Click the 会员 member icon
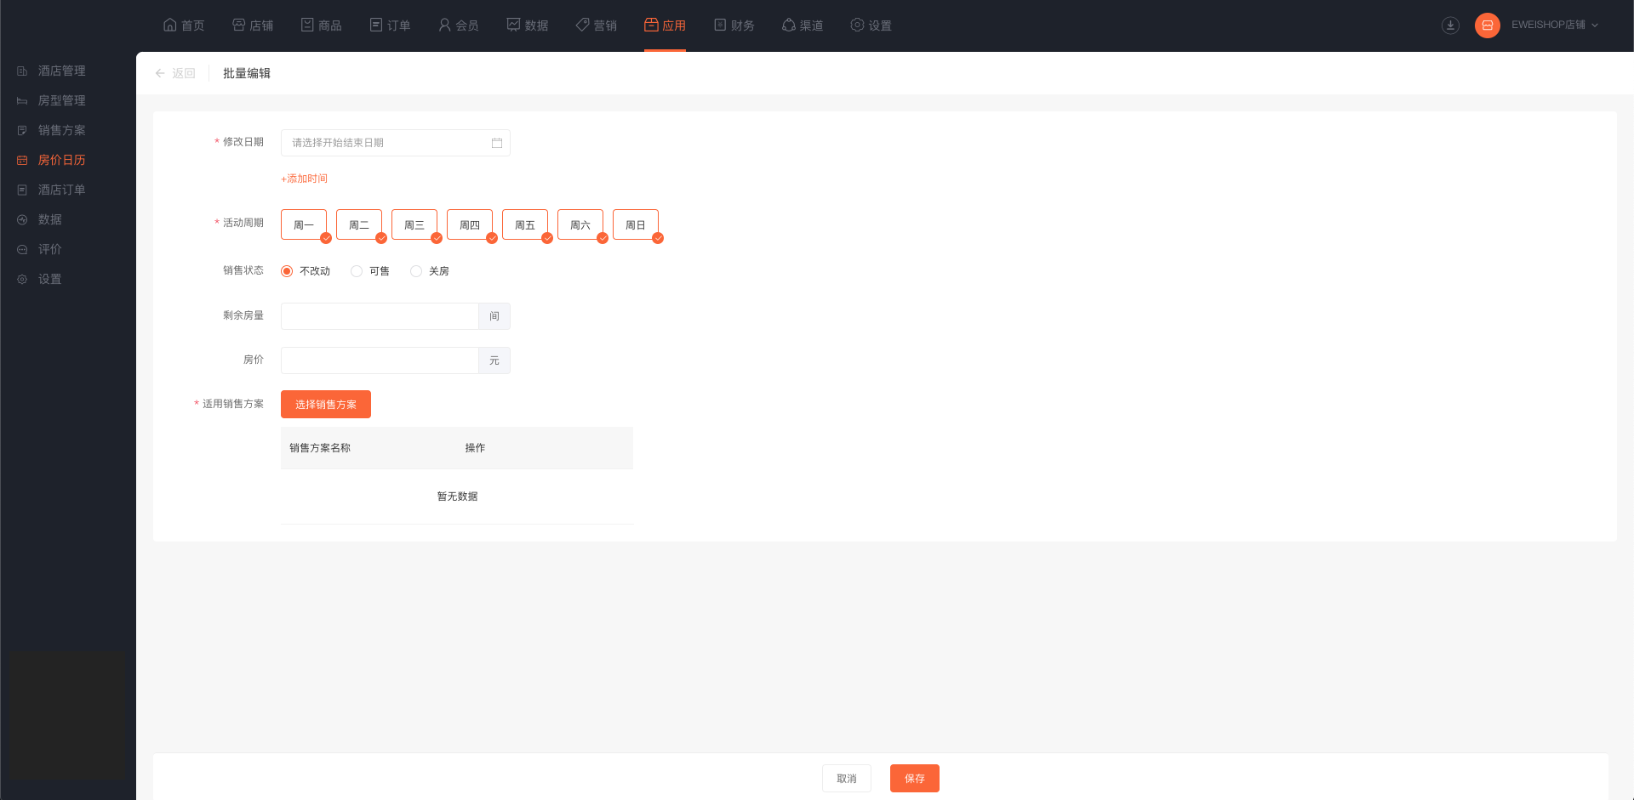The height and width of the screenshot is (800, 1634). 444,25
